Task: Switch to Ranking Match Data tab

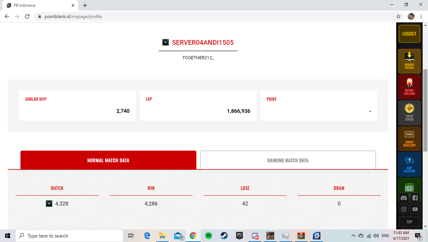Action: click(288, 160)
